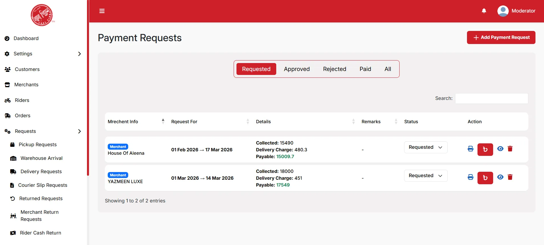Screen dimensions: 544x245
Task: Click the Rider Cash Return money icon
Action: pos(13,233)
